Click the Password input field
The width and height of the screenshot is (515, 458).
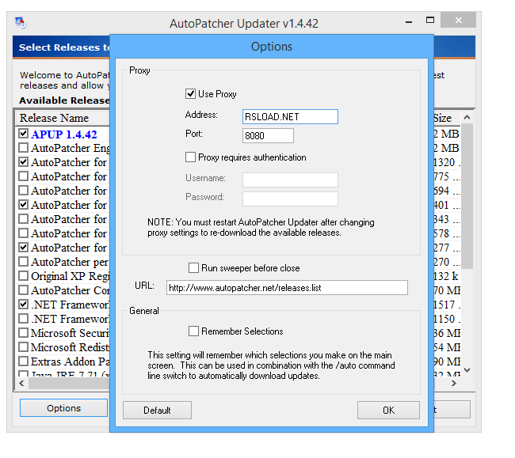(290, 199)
